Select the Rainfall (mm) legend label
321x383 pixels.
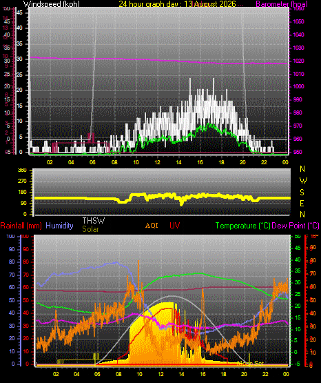click(x=21, y=226)
